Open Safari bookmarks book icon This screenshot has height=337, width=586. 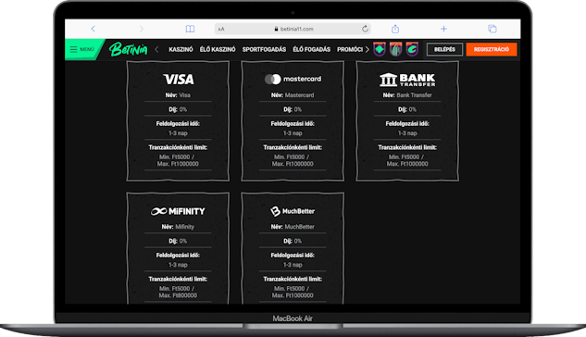point(190,29)
